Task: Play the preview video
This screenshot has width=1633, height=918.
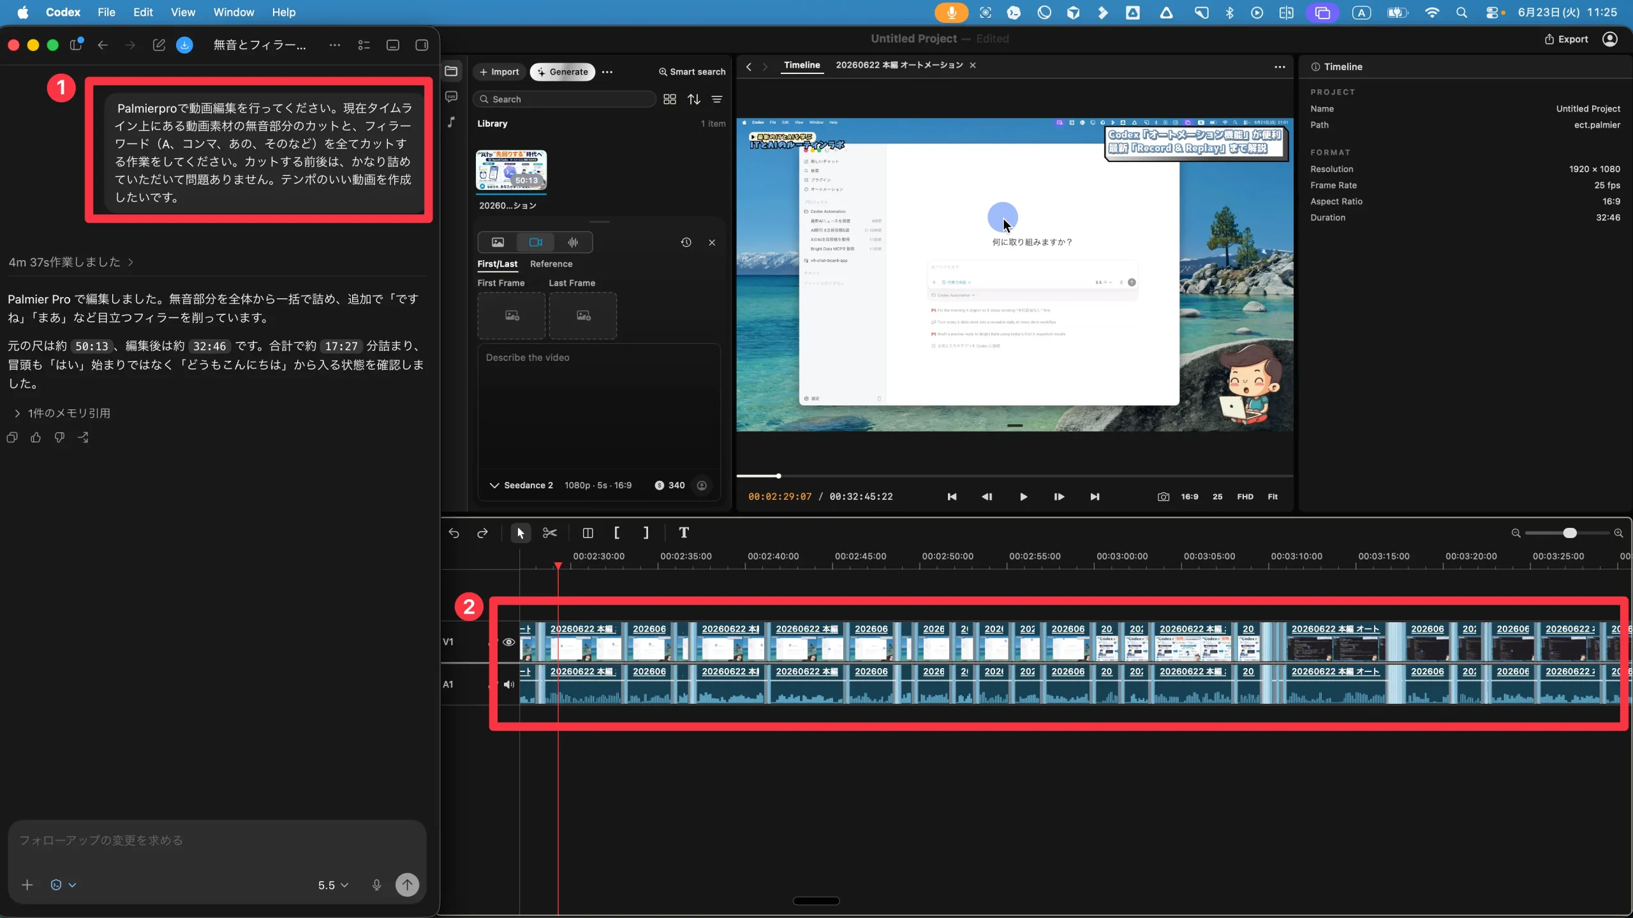Action: [x=1023, y=497]
